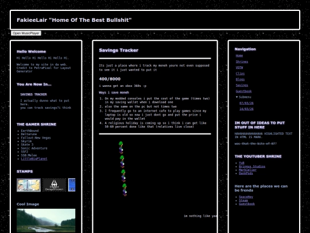Click the Skyrim Dragonborn stamp
Image resolution: width=310 pixels, height=233 pixels.
pyautogui.click(x=54, y=185)
